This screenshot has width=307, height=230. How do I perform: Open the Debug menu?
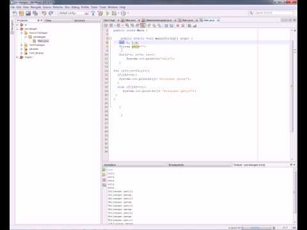[75, 7]
